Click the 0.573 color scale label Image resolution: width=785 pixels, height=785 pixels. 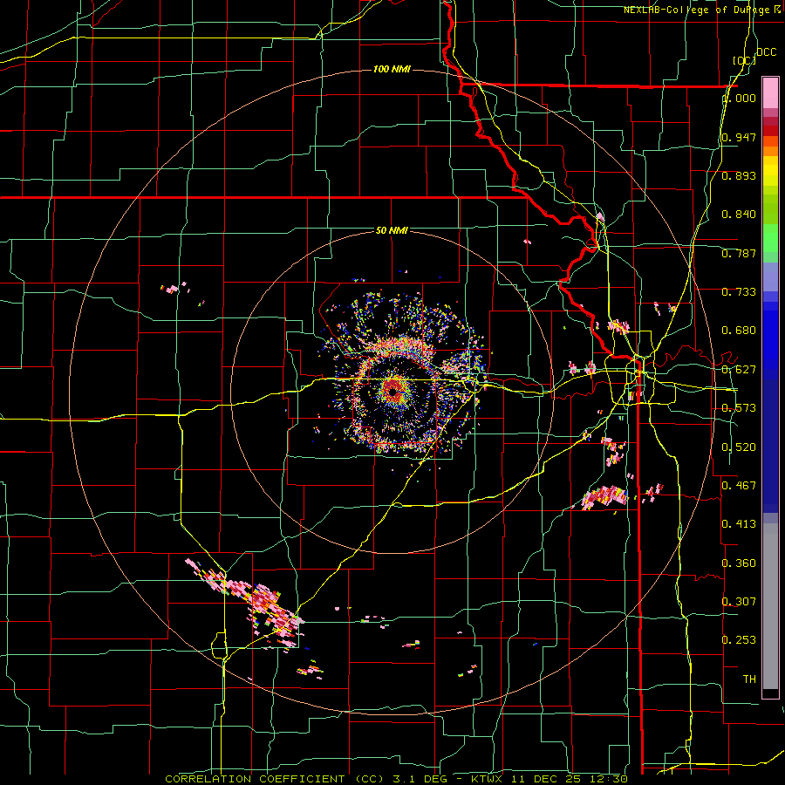[x=739, y=408]
